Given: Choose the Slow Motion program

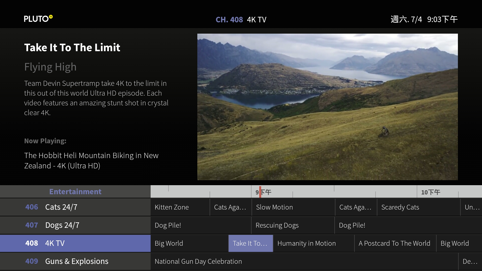Looking at the screenshot, I should [x=293, y=207].
